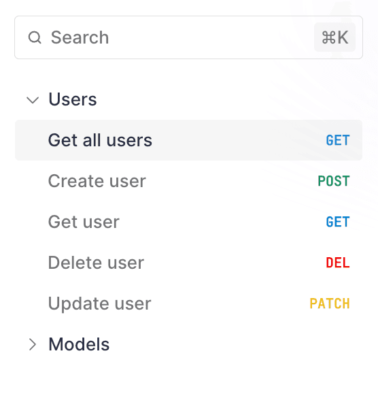Click the ⌘K shortcut badge

coord(334,37)
